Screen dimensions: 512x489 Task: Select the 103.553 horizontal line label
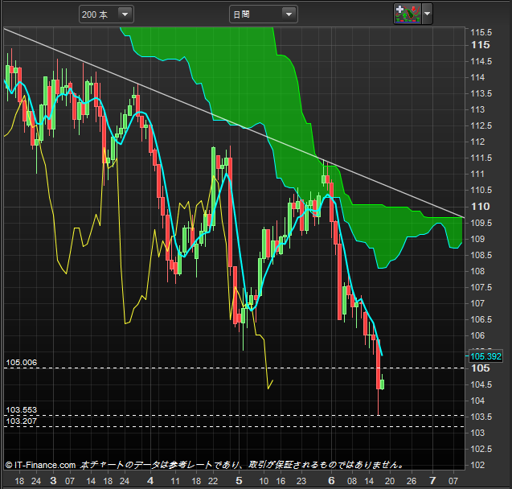click(22, 409)
